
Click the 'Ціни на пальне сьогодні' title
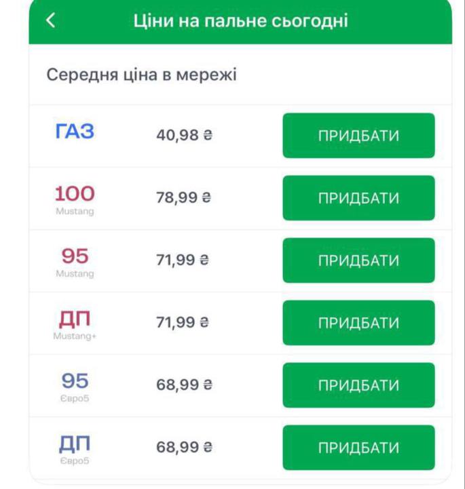(241, 21)
